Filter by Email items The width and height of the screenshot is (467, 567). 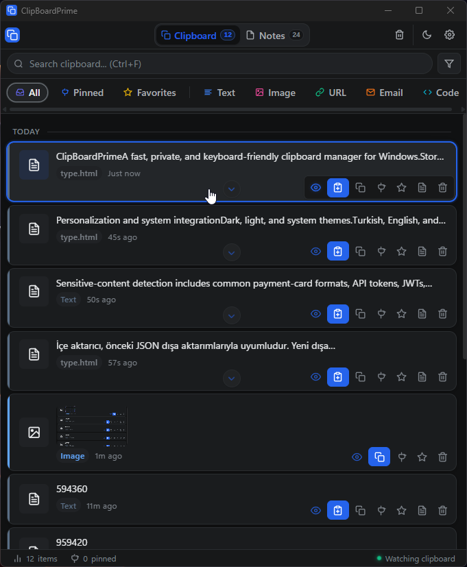tap(385, 93)
